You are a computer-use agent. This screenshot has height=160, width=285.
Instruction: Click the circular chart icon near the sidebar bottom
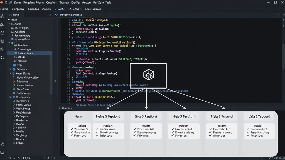coord(2,144)
